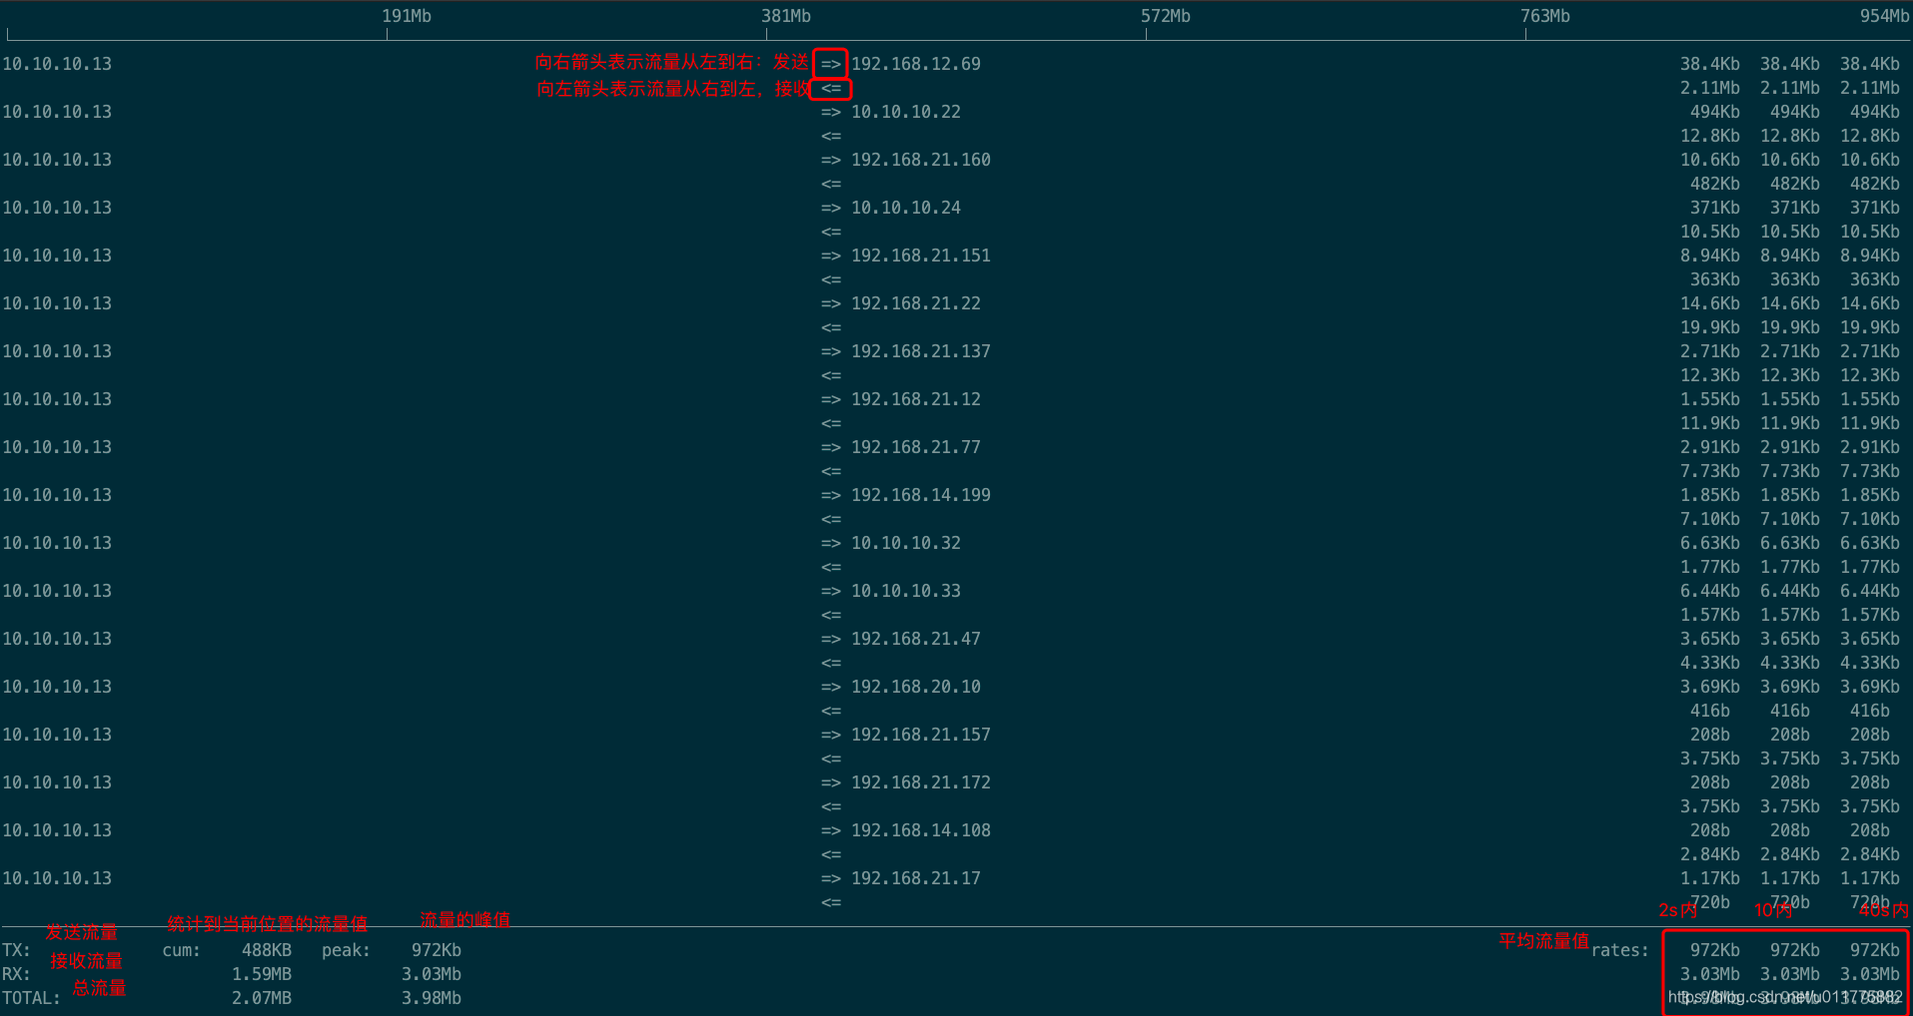Select destination host 192.168.14.199
This screenshot has height=1016, width=1913.
tap(921, 495)
